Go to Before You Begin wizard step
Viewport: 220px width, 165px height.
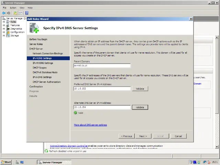click(x=38, y=39)
